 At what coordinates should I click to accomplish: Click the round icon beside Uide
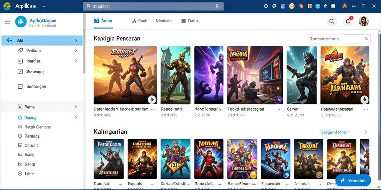(x=20, y=174)
